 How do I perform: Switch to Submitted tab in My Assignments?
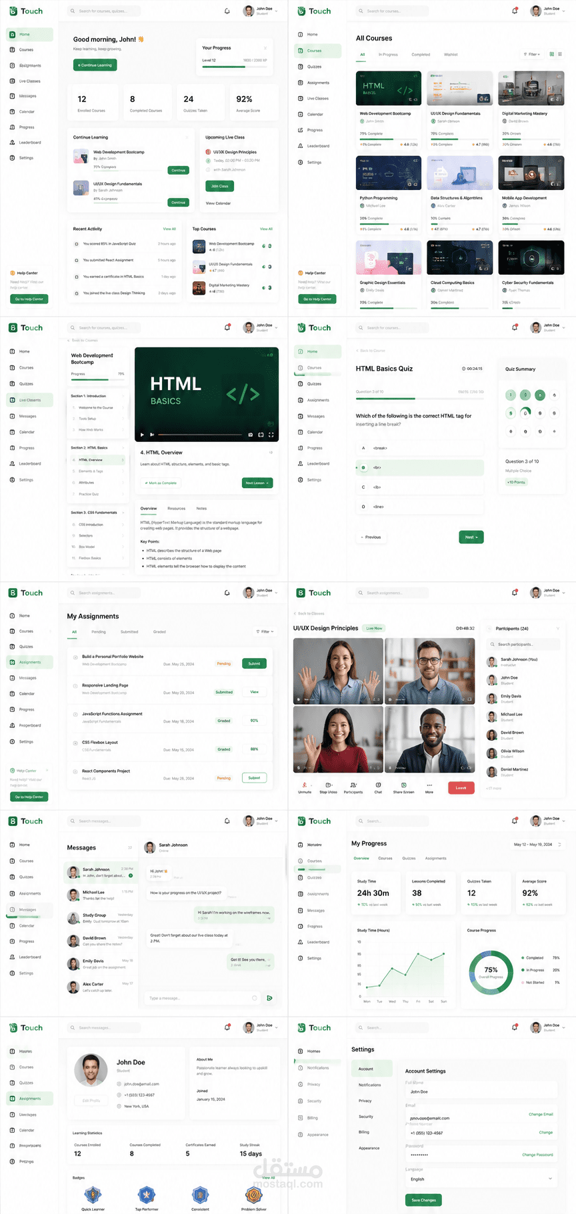[129, 632]
